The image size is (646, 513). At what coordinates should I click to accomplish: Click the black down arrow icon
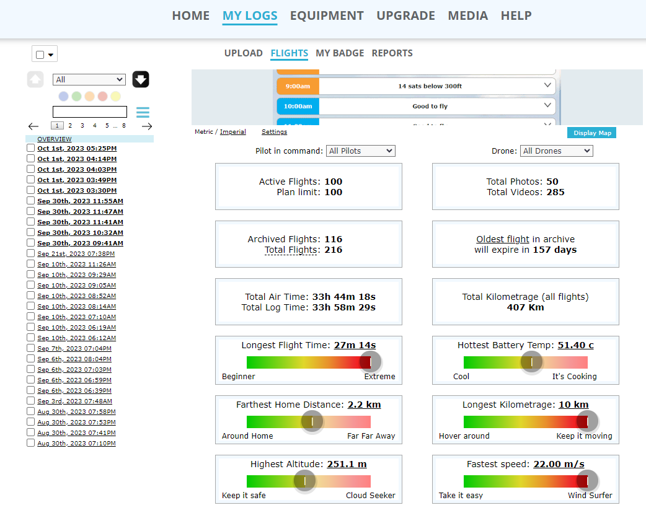click(141, 79)
